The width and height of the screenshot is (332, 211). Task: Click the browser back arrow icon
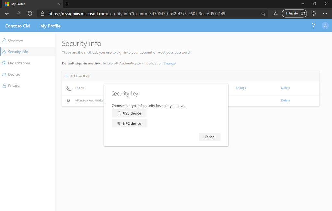point(7,14)
